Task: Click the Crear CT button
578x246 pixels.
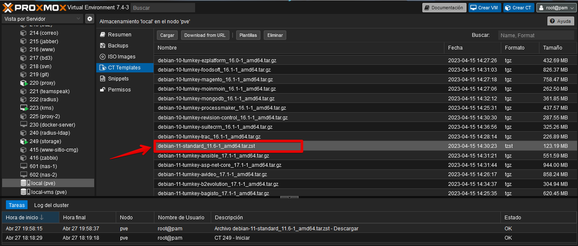Action: pos(518,7)
